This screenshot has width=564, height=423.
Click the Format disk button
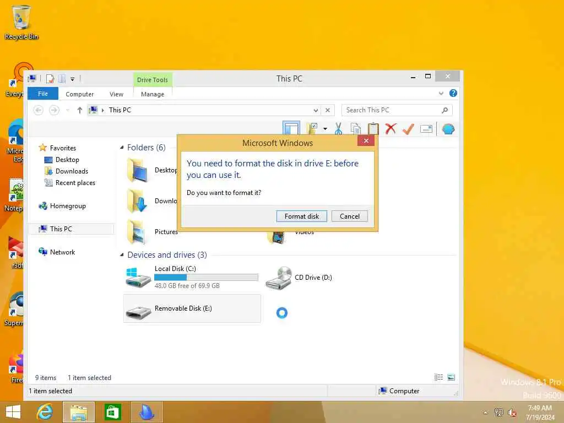[x=301, y=216]
